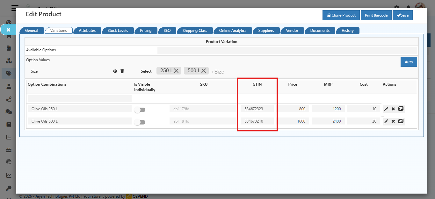Delete the Size option using trash icon
Image resolution: width=435 pixels, height=199 pixels.
pyautogui.click(x=122, y=71)
